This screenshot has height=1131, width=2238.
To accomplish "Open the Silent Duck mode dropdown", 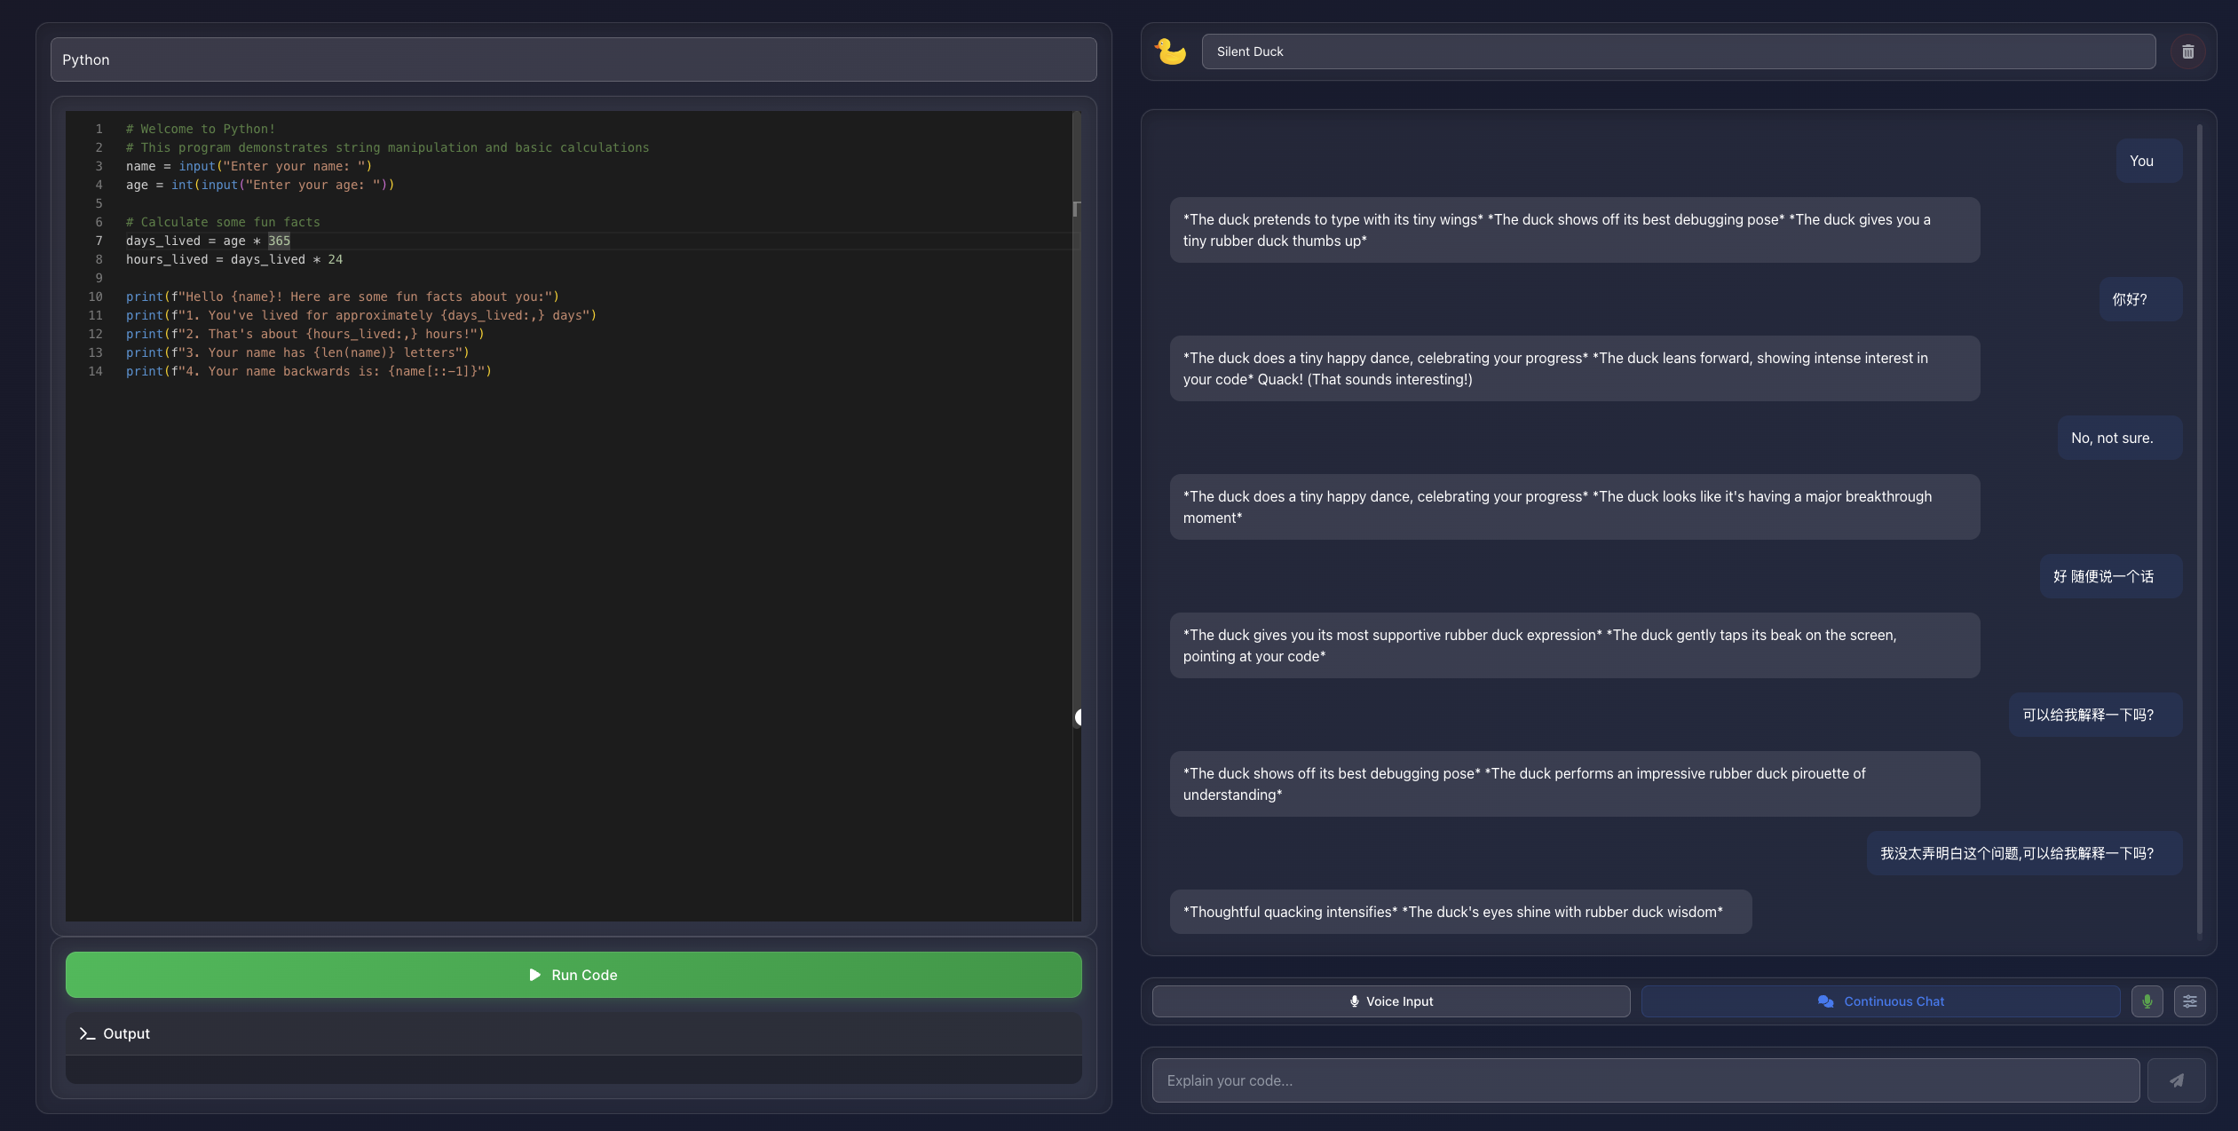I will pos(1678,51).
